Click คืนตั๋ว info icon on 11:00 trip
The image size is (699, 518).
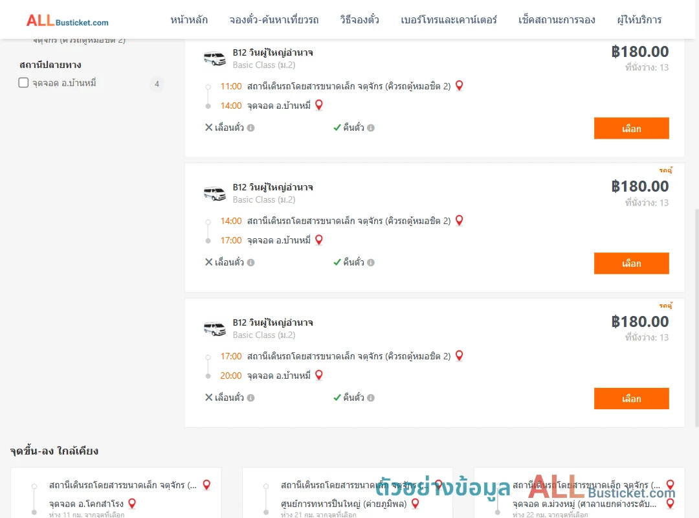coord(371,128)
